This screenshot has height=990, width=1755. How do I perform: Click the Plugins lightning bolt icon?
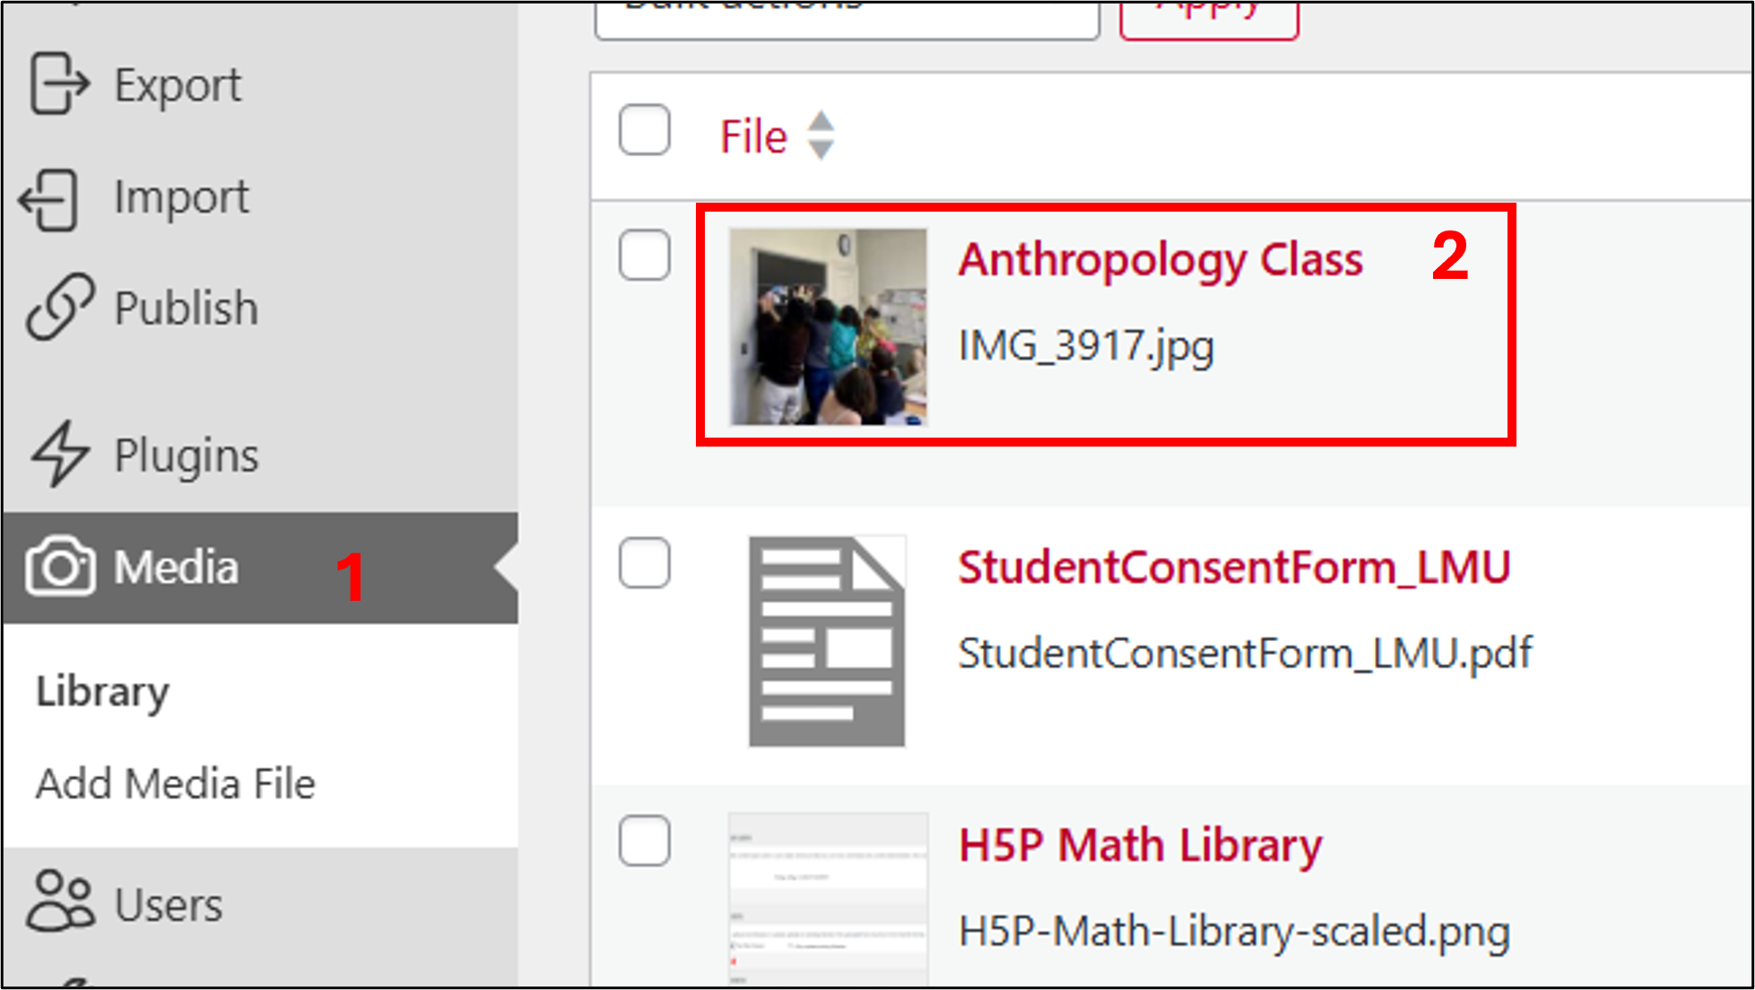click(x=60, y=454)
